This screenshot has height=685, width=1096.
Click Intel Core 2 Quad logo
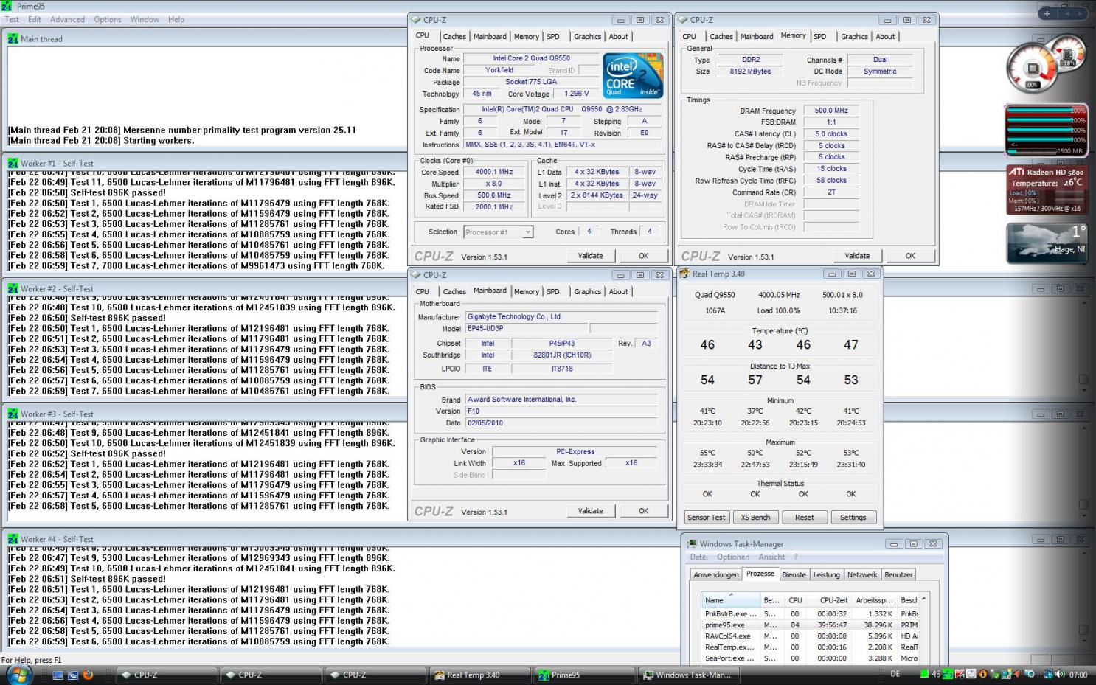pyautogui.click(x=633, y=75)
